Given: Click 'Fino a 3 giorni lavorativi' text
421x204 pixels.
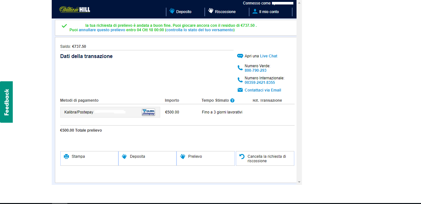Looking at the screenshot, I should pyautogui.click(x=222, y=112).
